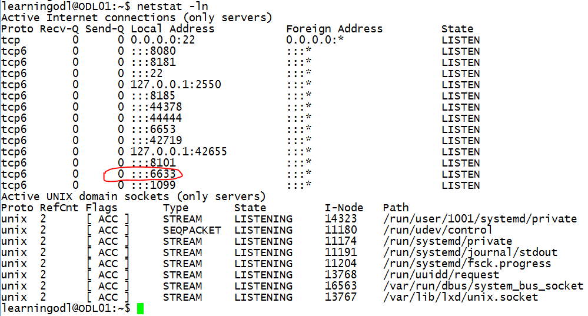
Task: Click the green cursor at the final prompt
Action: click(x=140, y=308)
